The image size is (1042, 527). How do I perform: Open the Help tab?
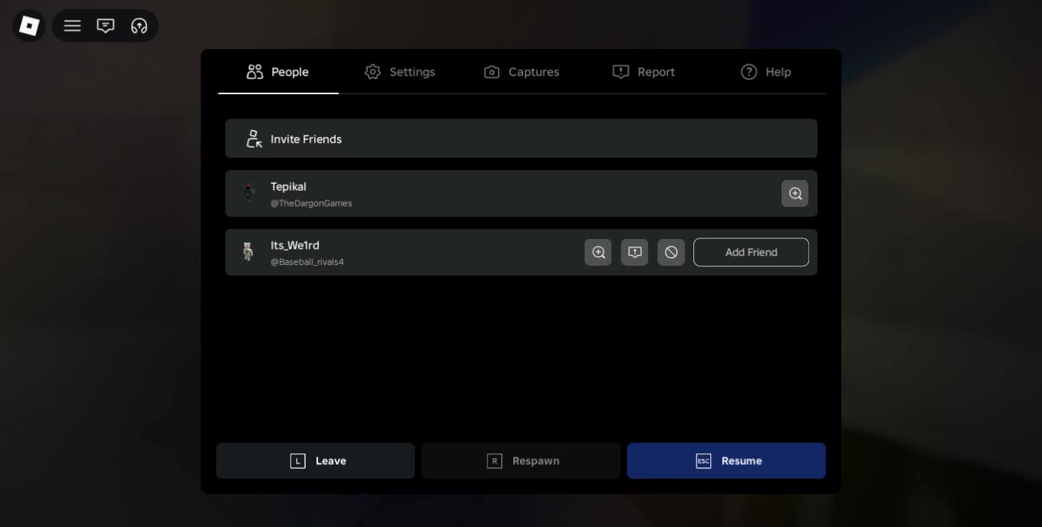tap(765, 72)
